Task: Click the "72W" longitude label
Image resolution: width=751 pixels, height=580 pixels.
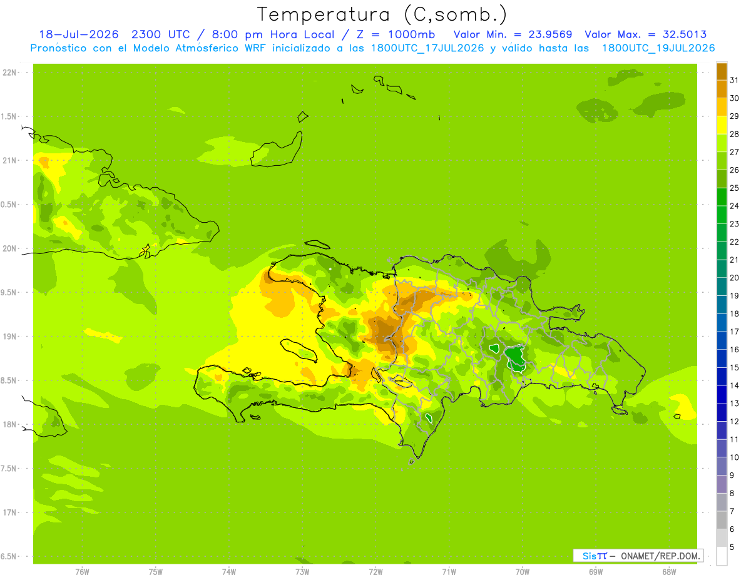Action: coord(375,571)
